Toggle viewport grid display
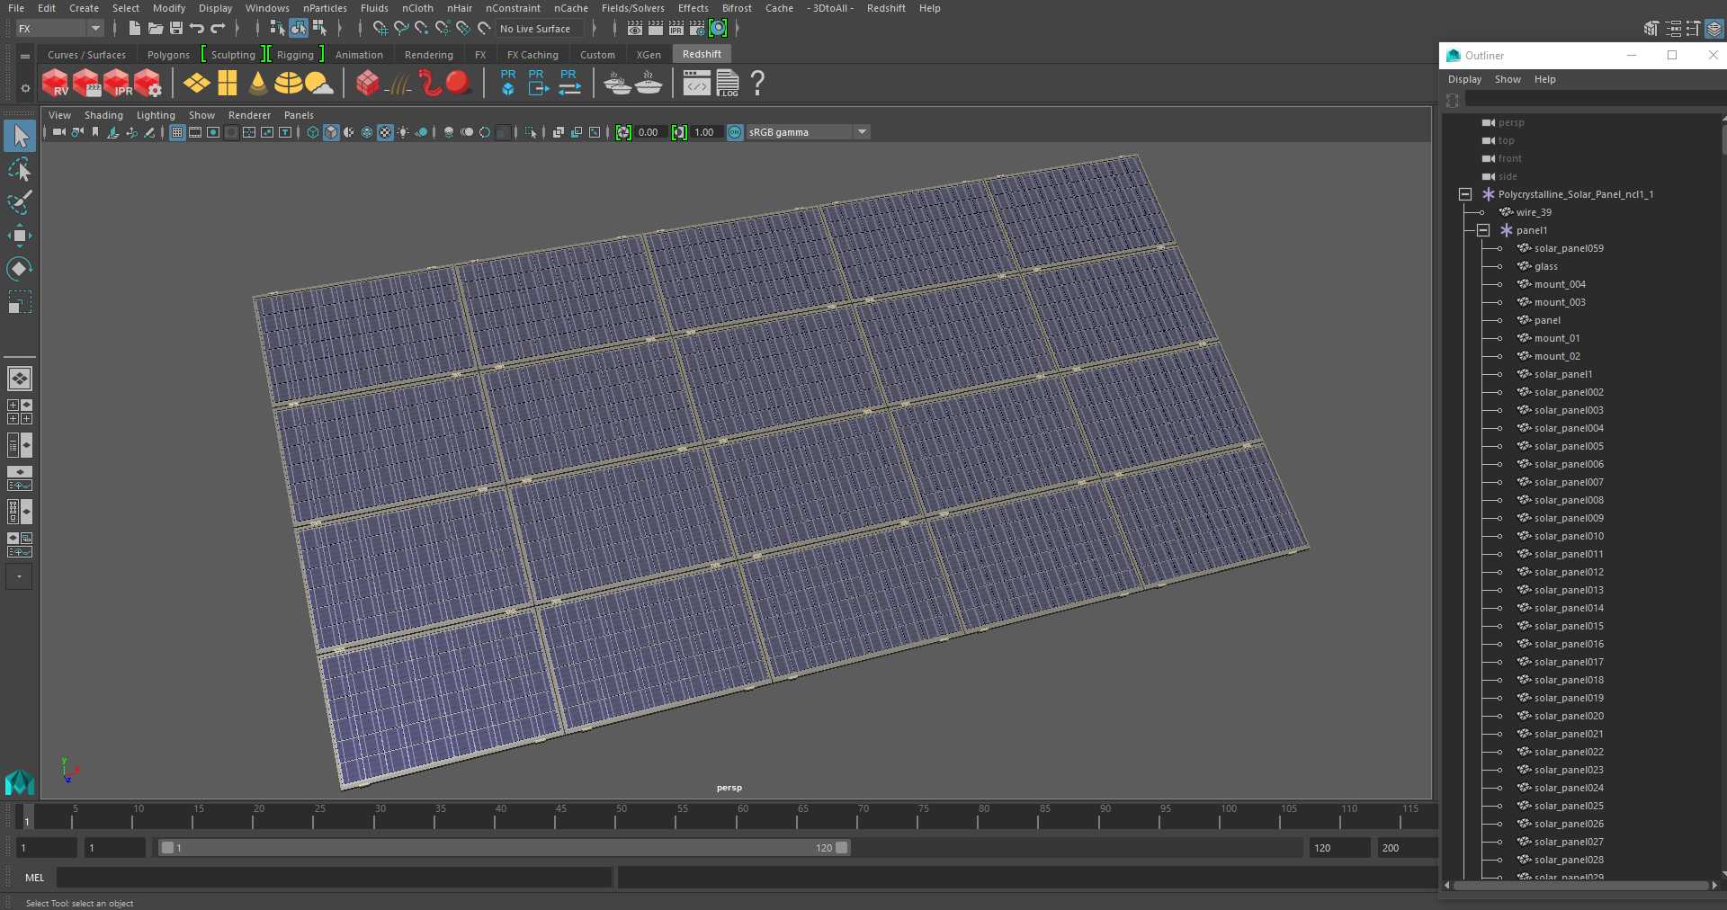 coord(177,132)
